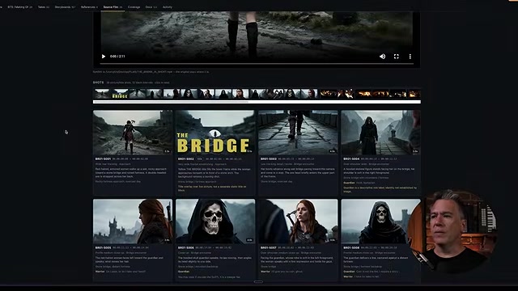This screenshot has height=291, width=518.
Task: Click the Guardian label on the BR01-S004 card
Action: [x=349, y=183]
